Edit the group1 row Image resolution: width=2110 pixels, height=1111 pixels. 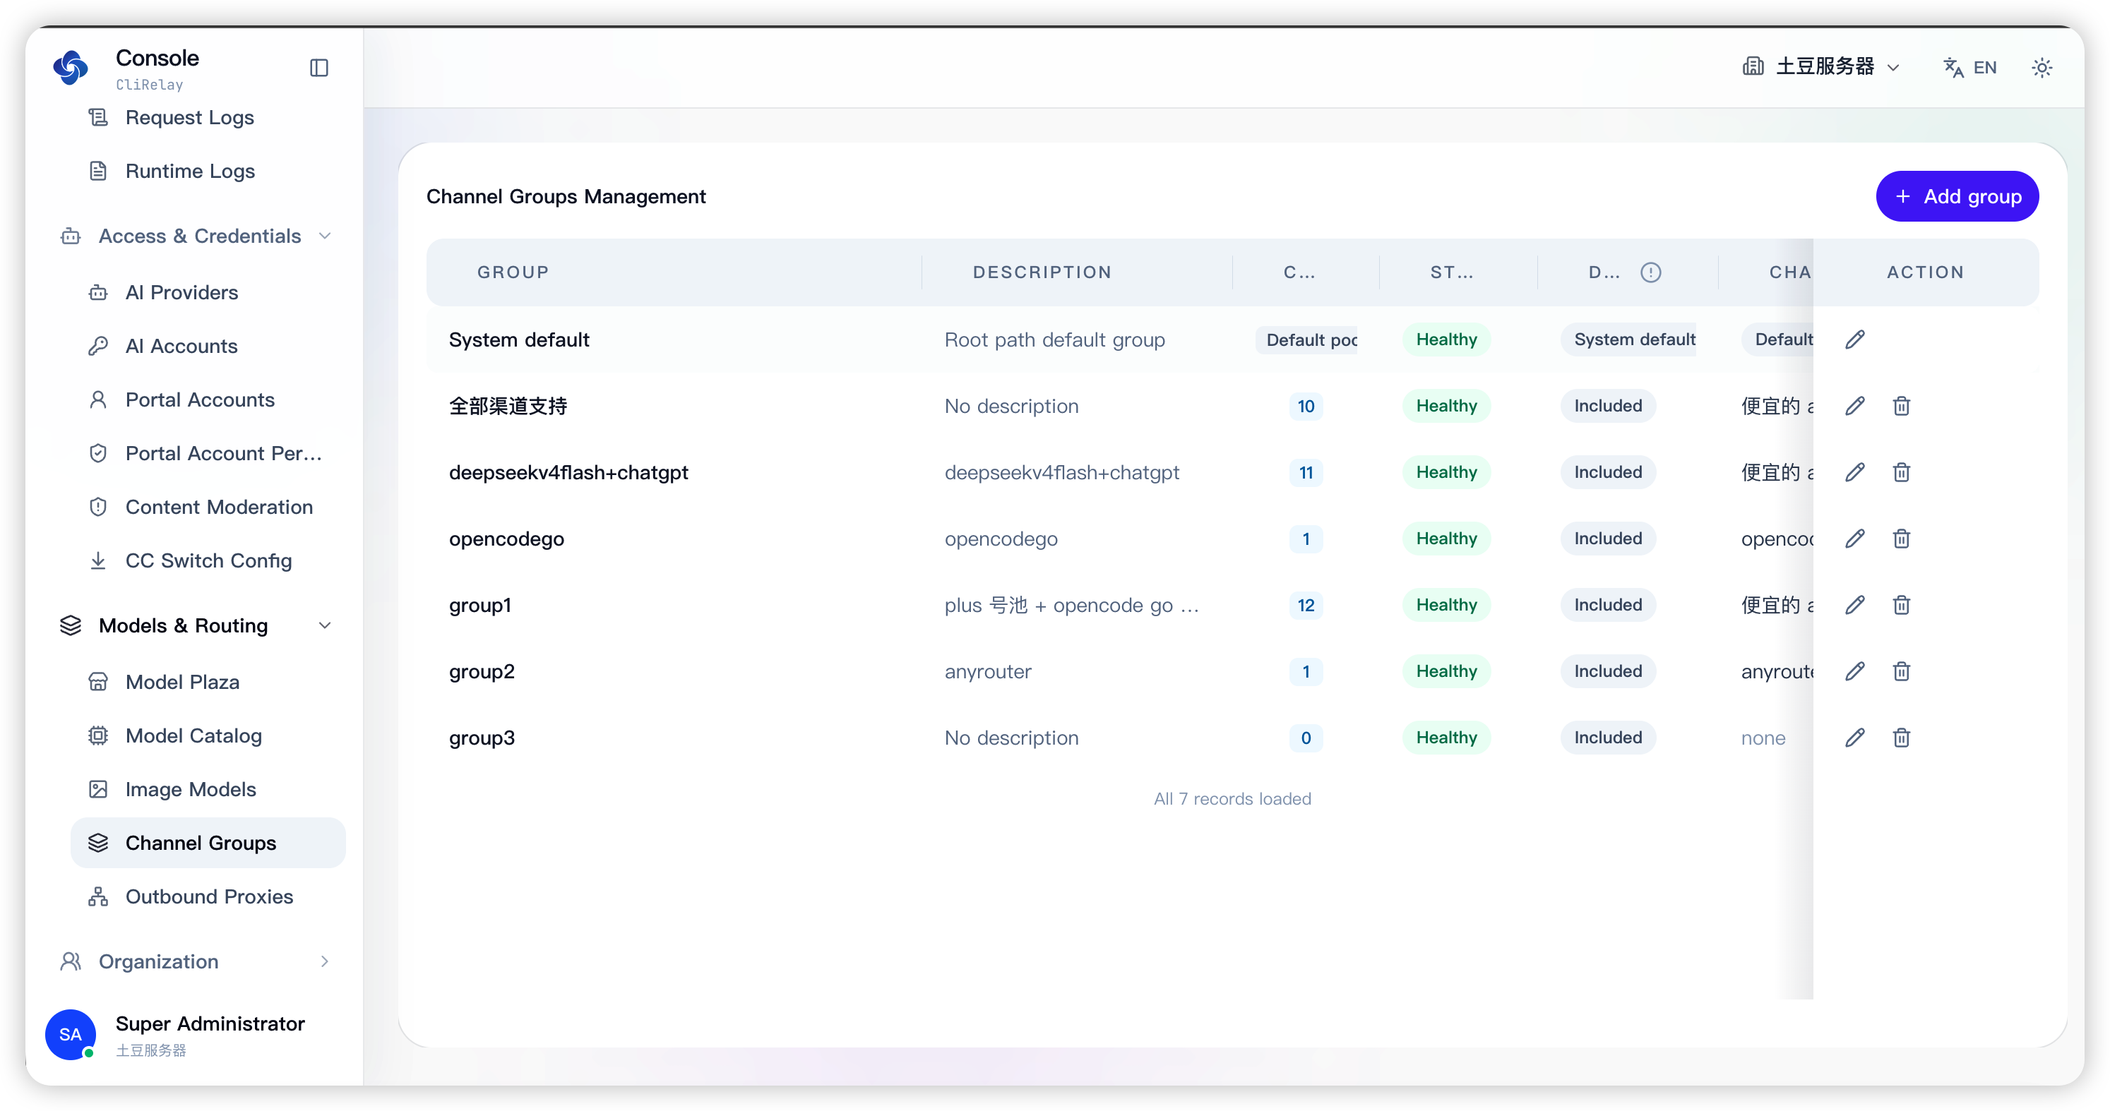point(1855,605)
